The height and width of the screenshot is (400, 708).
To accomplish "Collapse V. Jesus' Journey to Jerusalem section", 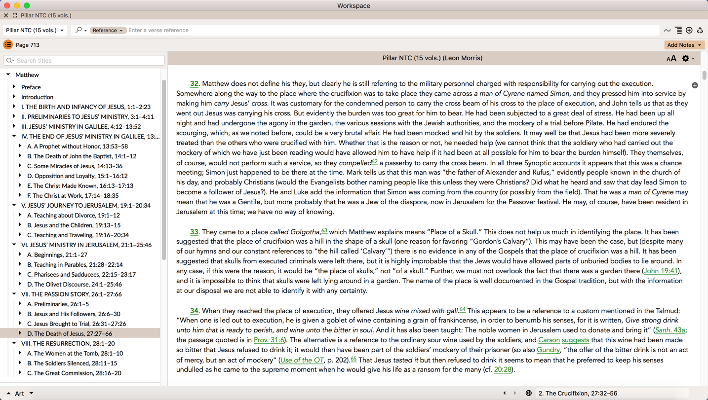I will [14, 205].
